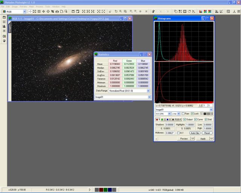Click the 1:1 zoom button in Histograms
241x193 pixels.
200,106
